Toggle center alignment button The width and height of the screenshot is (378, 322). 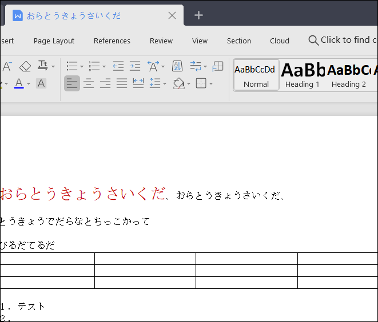click(x=89, y=83)
